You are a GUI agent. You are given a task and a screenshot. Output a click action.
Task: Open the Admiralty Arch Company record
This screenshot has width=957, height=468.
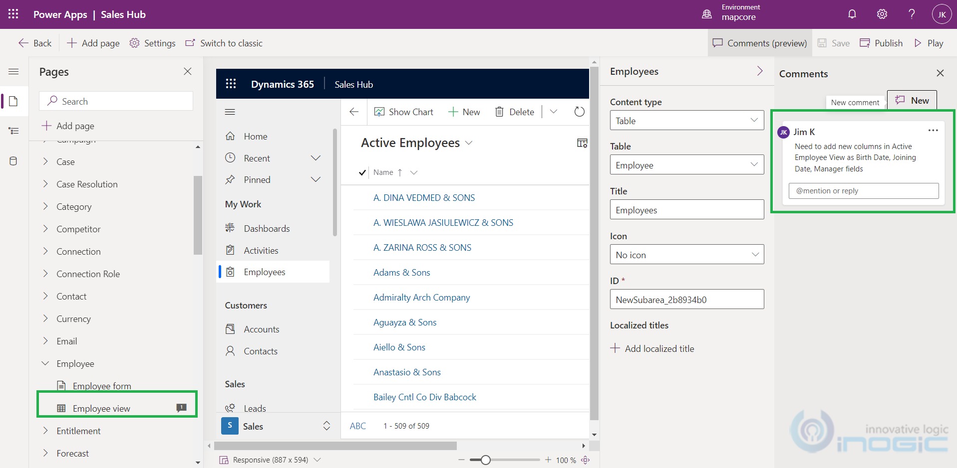coord(421,297)
